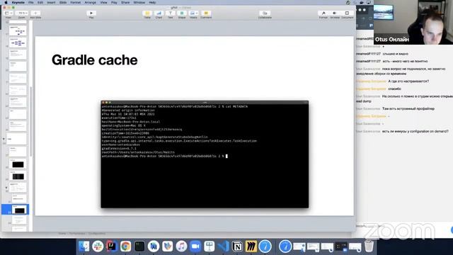Open the Zoom percentage dropdown
The height and width of the screenshot is (255, 453).
(22, 13)
